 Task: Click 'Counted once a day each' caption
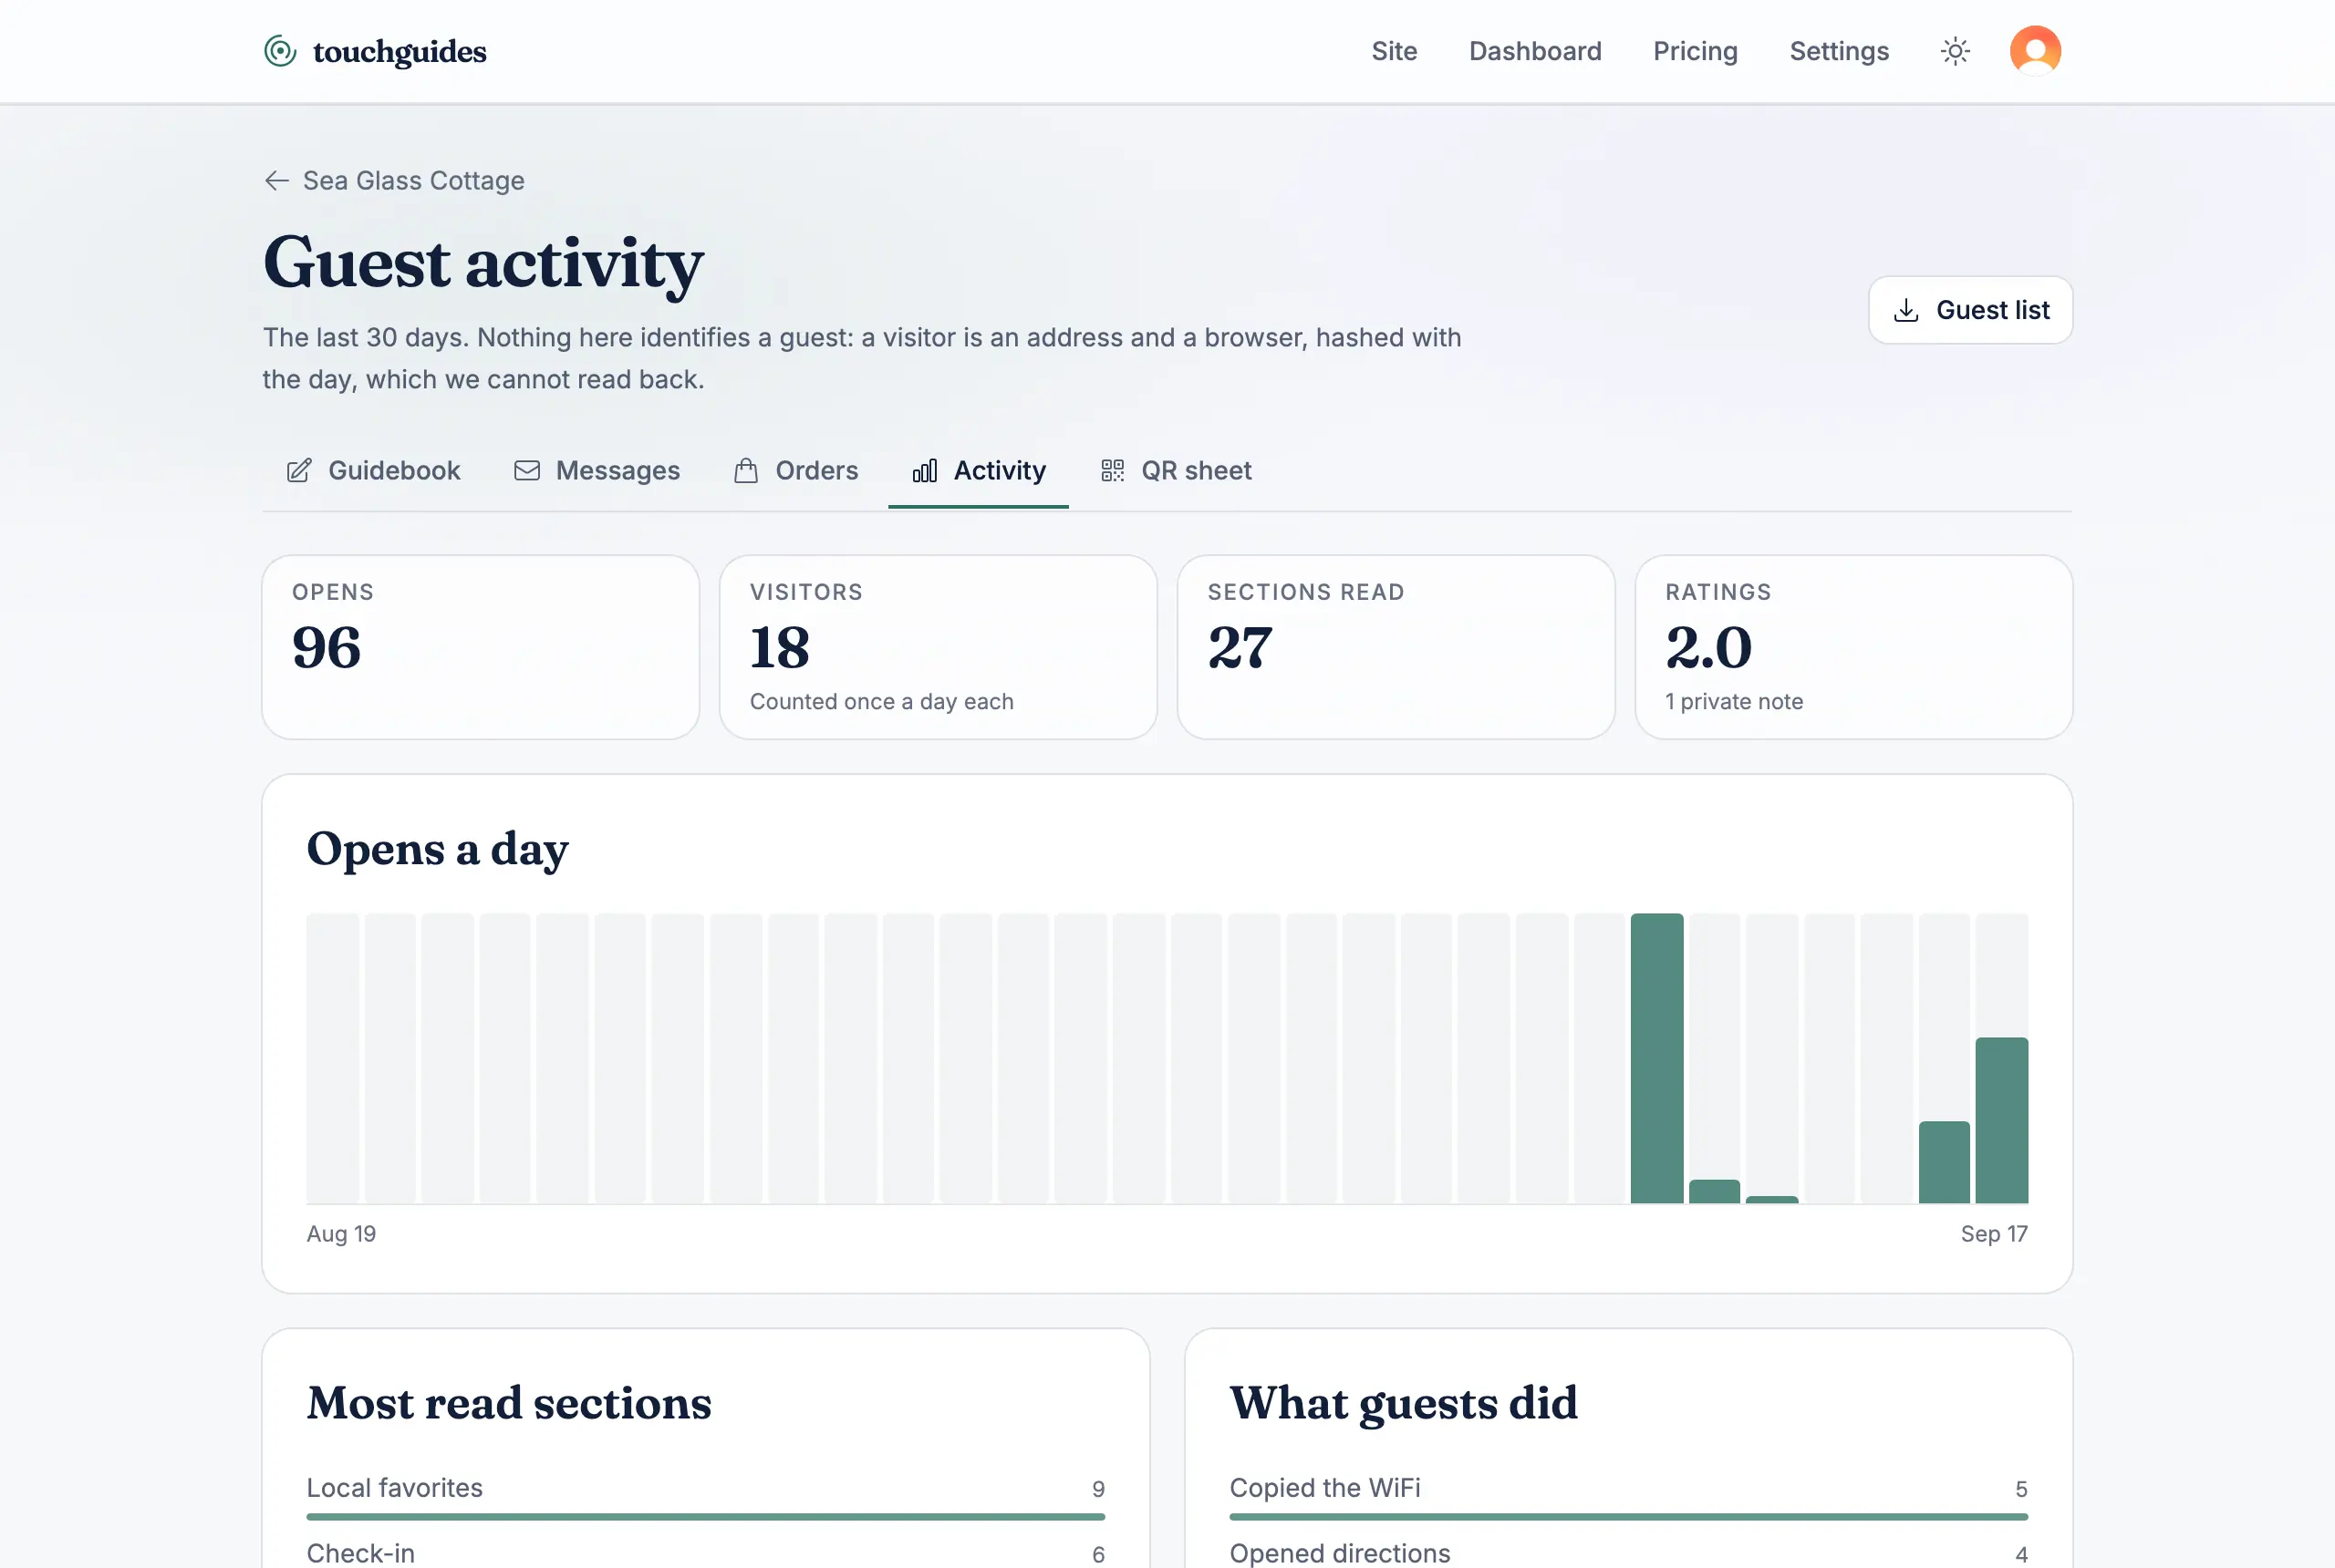coord(881,702)
